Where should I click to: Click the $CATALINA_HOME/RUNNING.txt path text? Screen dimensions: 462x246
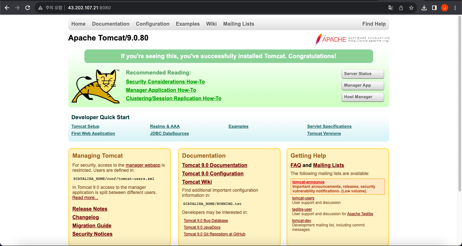click(x=212, y=204)
